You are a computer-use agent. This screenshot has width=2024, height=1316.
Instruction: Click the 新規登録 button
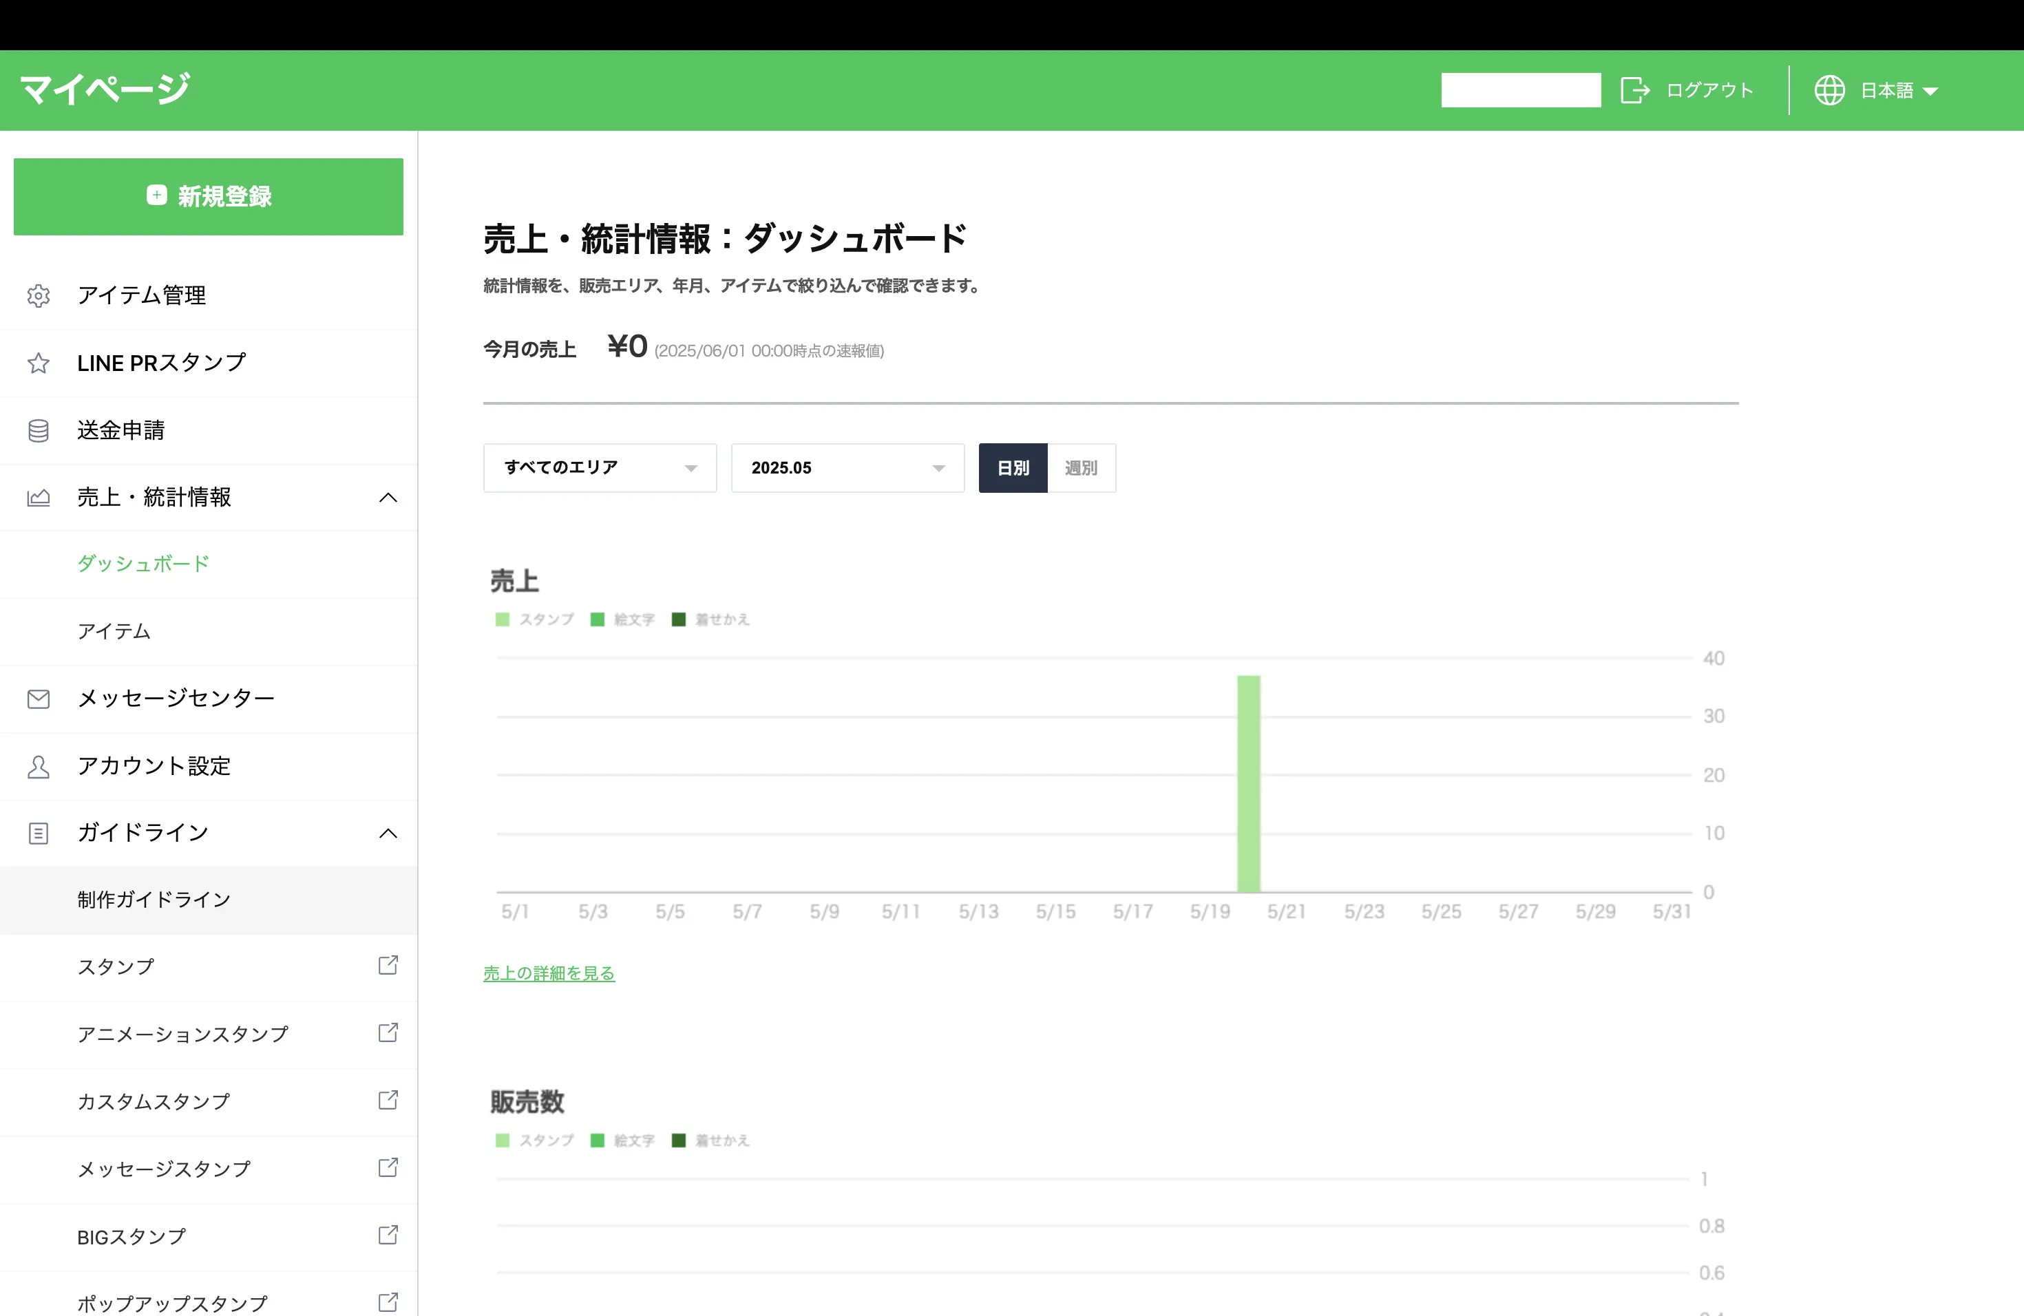(x=209, y=196)
